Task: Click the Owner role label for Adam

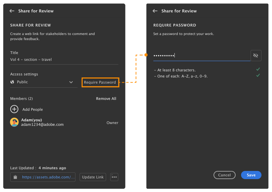Action: [112, 123]
